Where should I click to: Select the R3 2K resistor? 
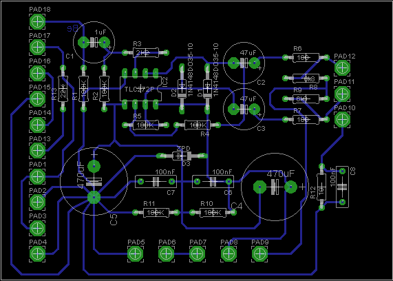(x=145, y=52)
